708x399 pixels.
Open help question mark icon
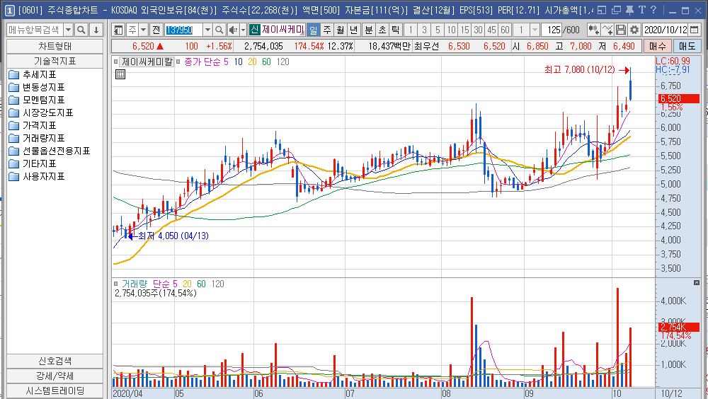pyautogui.click(x=653, y=10)
